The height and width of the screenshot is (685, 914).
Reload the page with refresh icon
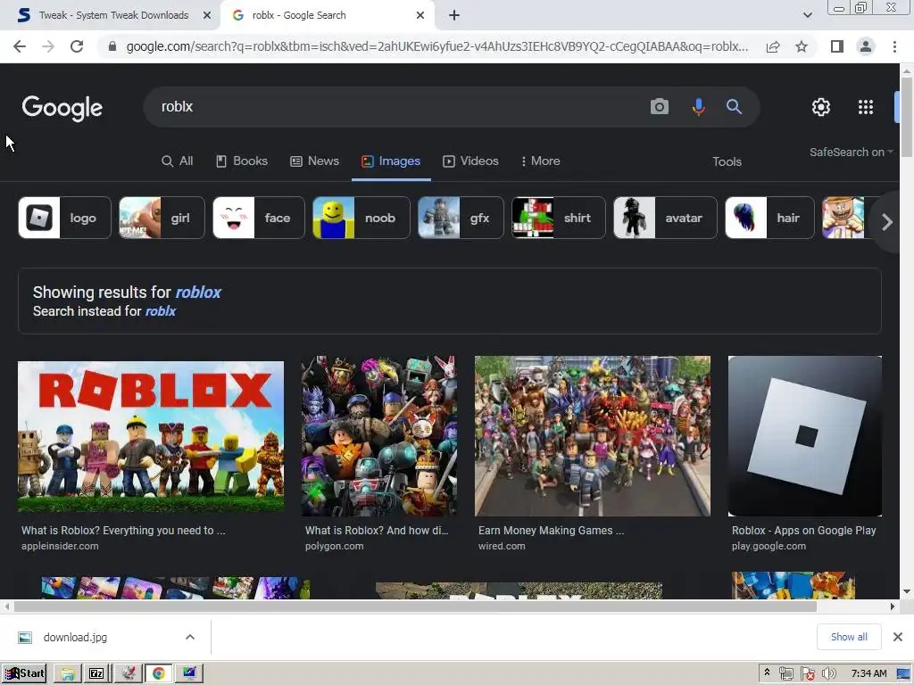tap(77, 46)
